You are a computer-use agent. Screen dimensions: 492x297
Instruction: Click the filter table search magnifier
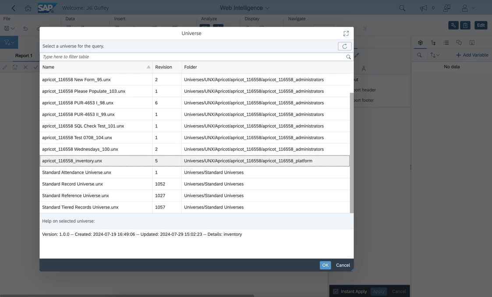pyautogui.click(x=348, y=57)
